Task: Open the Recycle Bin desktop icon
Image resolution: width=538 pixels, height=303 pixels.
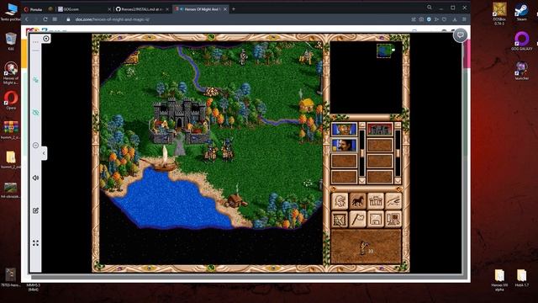Action: 11,41
